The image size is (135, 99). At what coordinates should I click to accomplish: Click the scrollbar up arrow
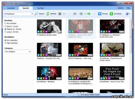(x=131, y=19)
